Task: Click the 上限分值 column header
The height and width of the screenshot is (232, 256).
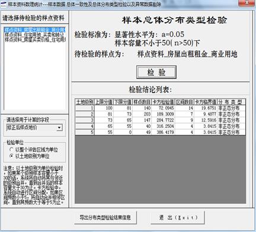Action: [104, 102]
